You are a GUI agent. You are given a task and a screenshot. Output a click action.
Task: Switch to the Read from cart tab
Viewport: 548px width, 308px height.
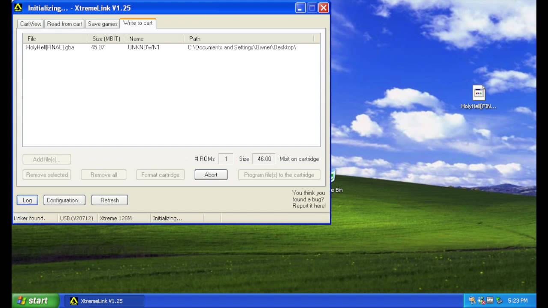tap(64, 24)
